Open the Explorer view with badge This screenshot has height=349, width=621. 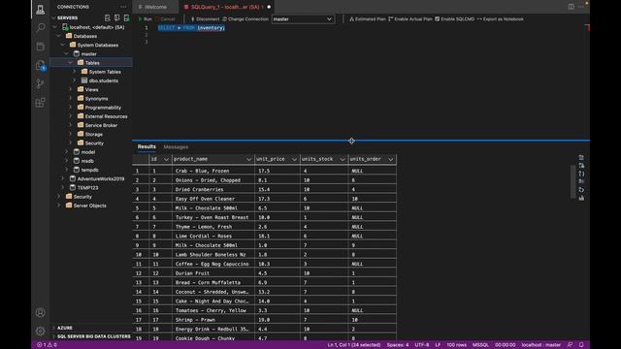41,65
